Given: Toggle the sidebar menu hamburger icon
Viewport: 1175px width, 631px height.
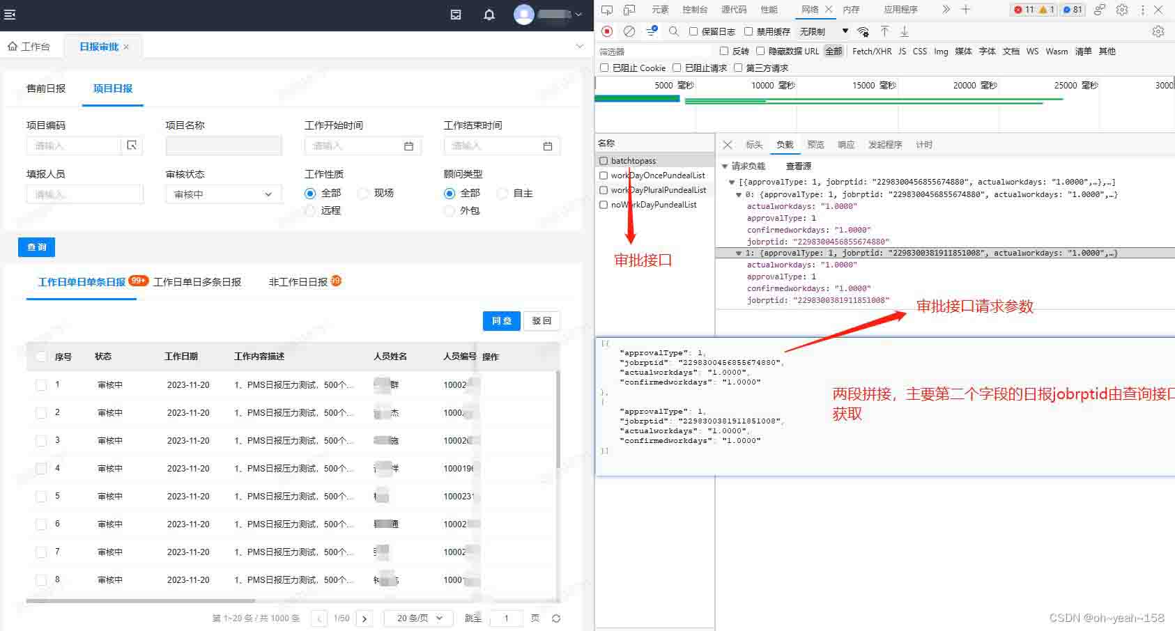Looking at the screenshot, I should (x=10, y=14).
